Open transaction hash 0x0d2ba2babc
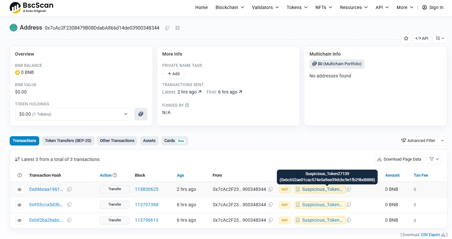The height and width of the screenshot is (239, 452). 46,220
